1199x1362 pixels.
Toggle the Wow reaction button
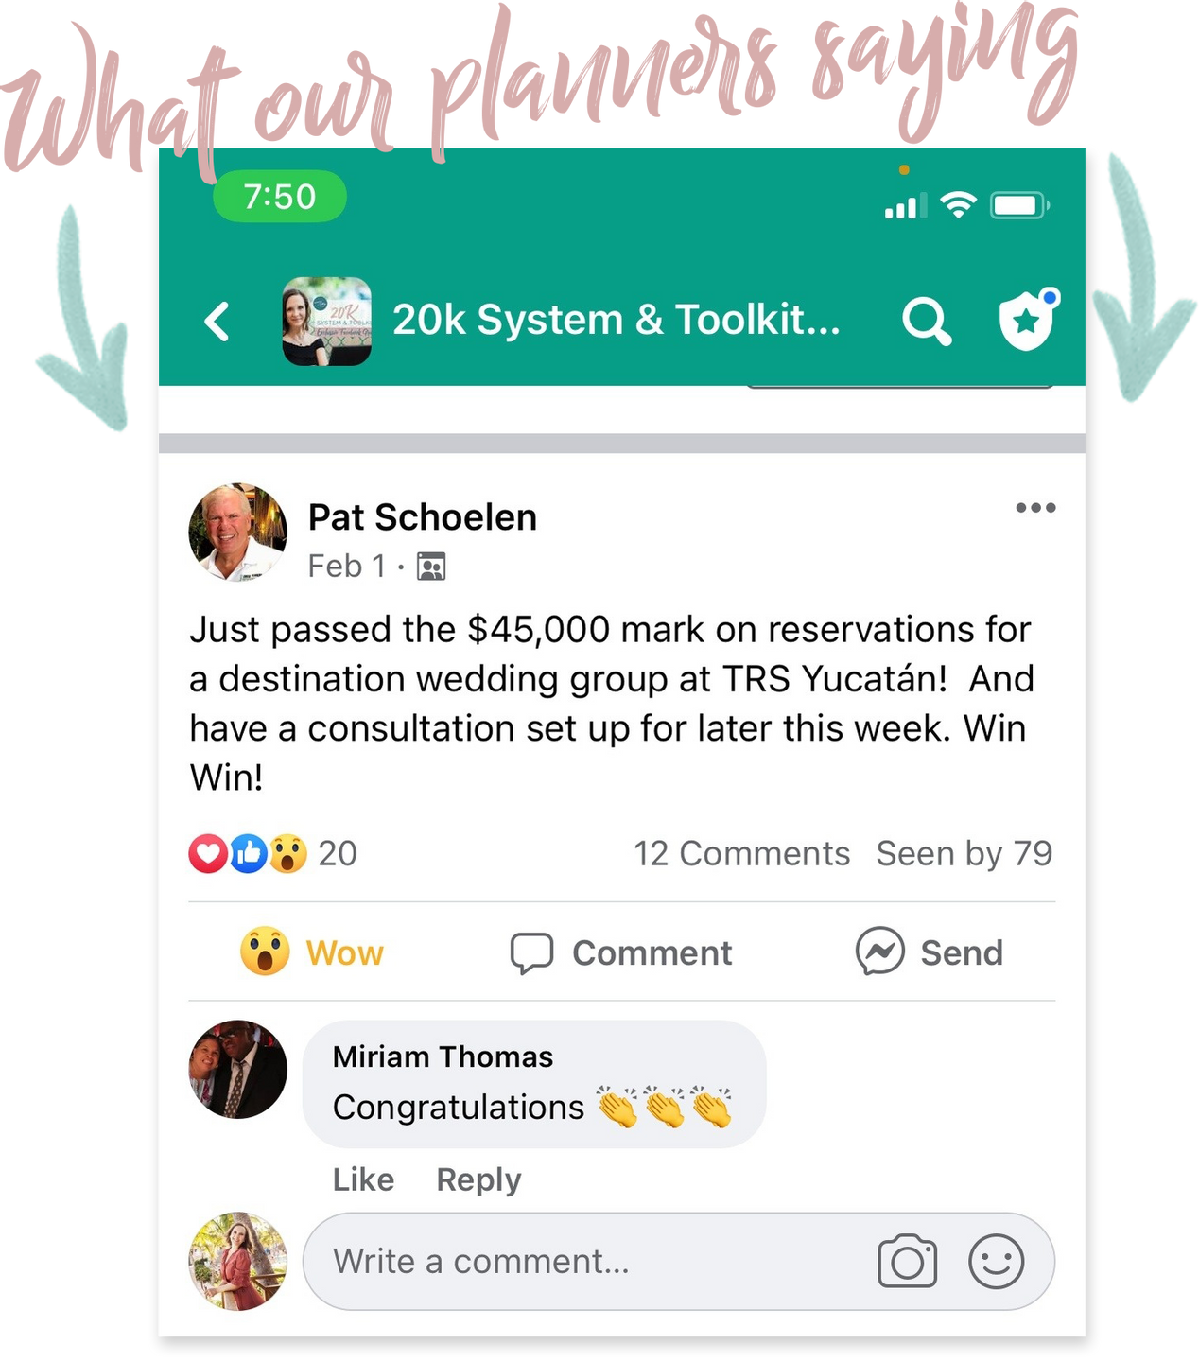[312, 952]
